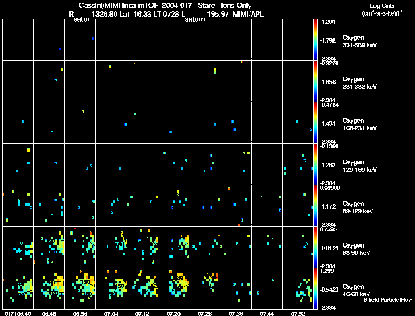415x316 pixels.
Task: Click the '1.172' colorbar value
Action: (x=328, y=207)
